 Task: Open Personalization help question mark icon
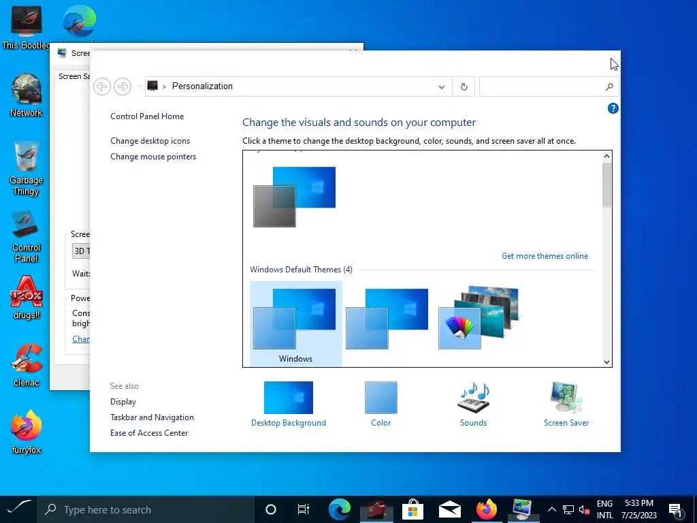point(613,108)
